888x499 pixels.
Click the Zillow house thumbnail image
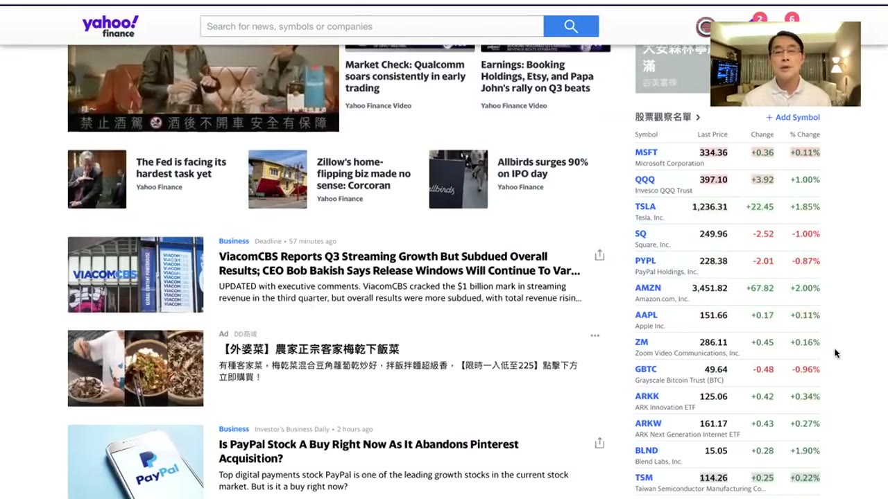coord(277,179)
